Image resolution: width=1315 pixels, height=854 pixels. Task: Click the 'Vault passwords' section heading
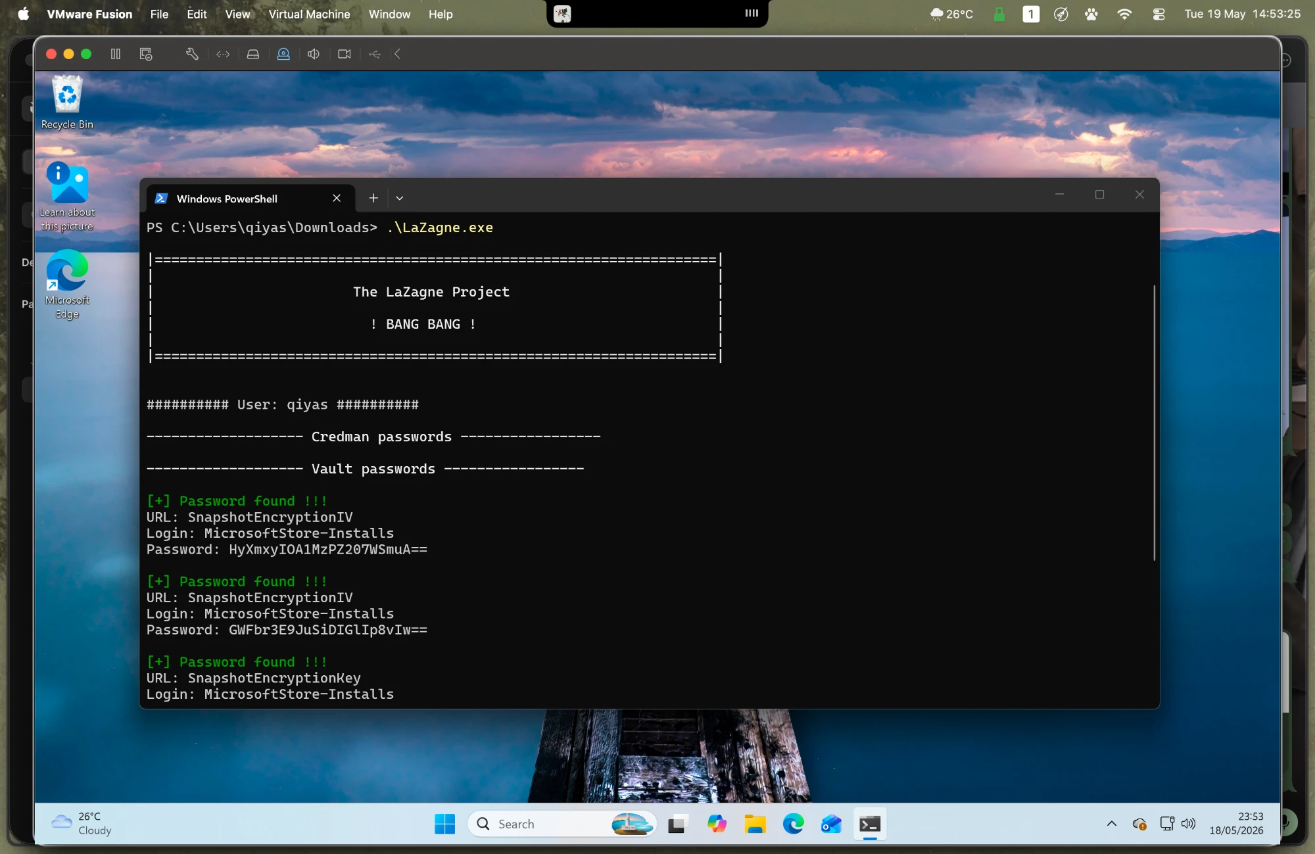coord(373,469)
